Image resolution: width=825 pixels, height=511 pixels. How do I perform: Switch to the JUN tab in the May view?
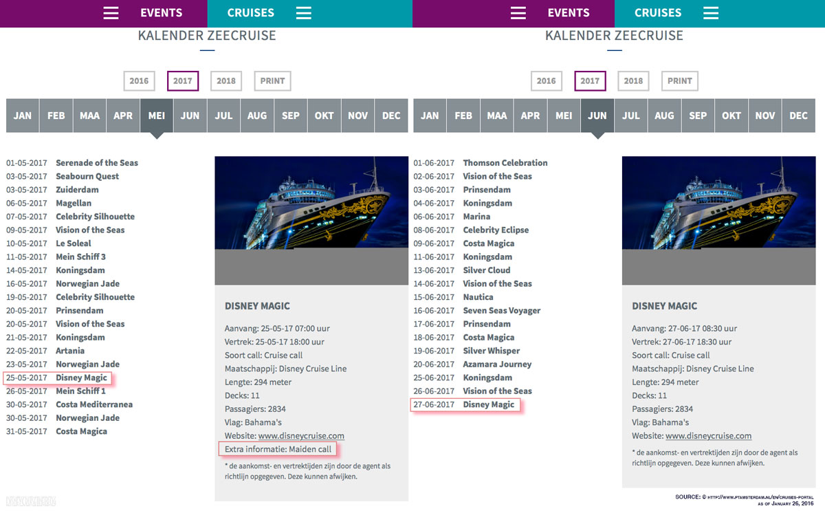[x=190, y=116]
